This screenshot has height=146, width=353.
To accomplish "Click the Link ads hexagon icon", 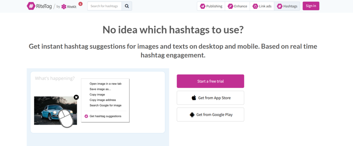I will (x=255, y=6).
